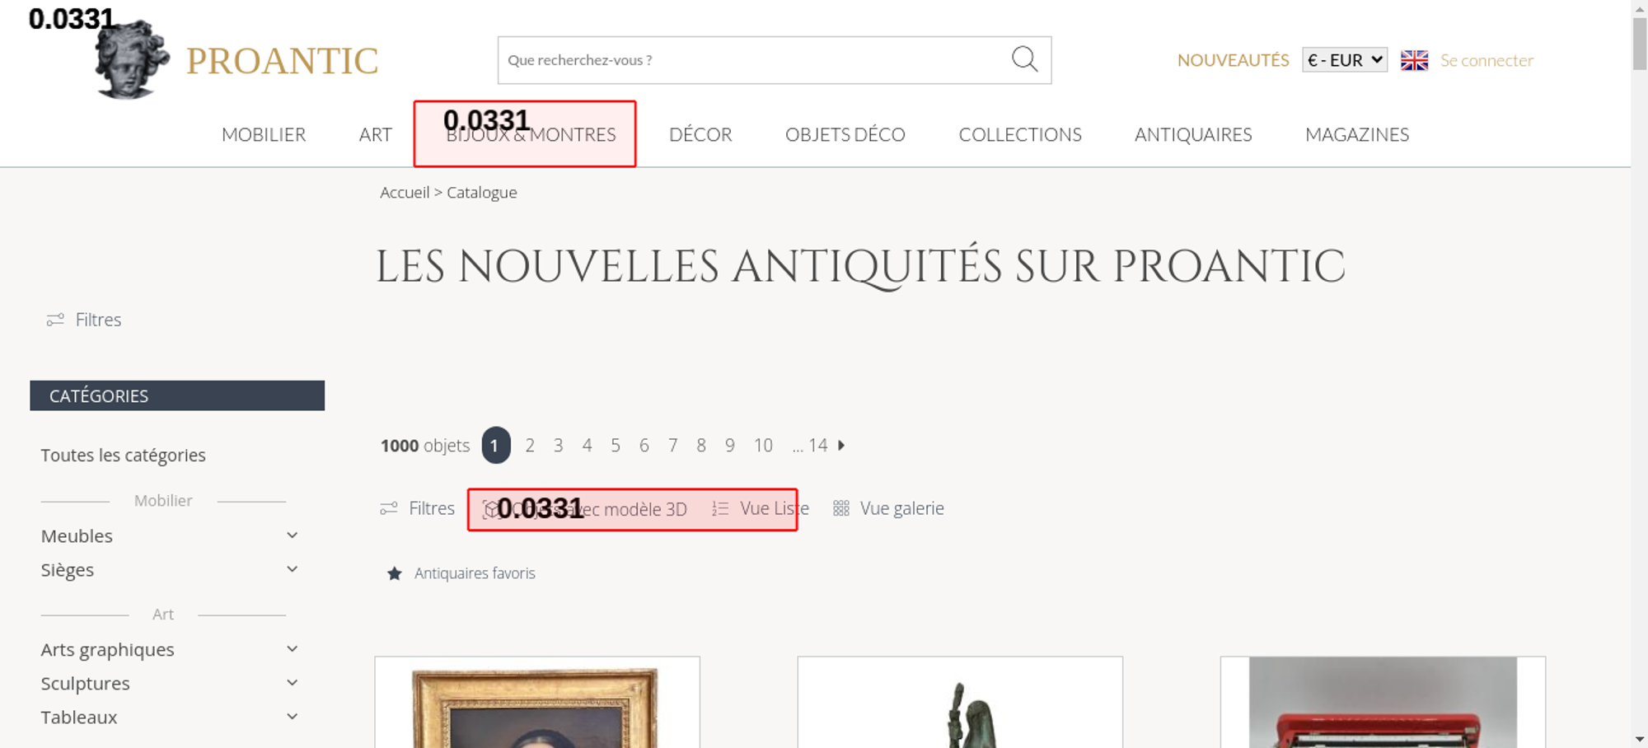Image resolution: width=1648 pixels, height=748 pixels.
Task: Click Se connecter to log in
Action: point(1486,60)
